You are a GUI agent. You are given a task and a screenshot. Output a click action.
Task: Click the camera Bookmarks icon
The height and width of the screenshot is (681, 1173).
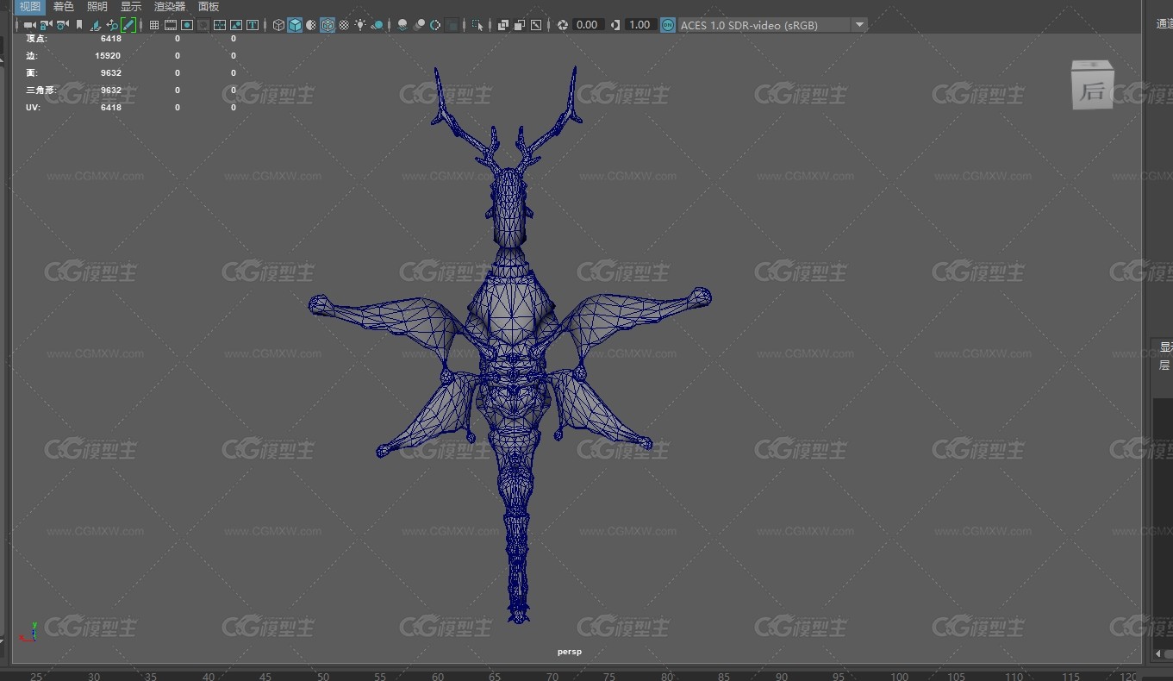click(x=79, y=25)
